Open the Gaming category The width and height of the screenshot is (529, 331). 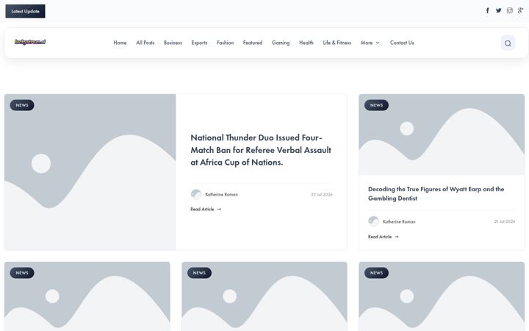[x=281, y=43]
